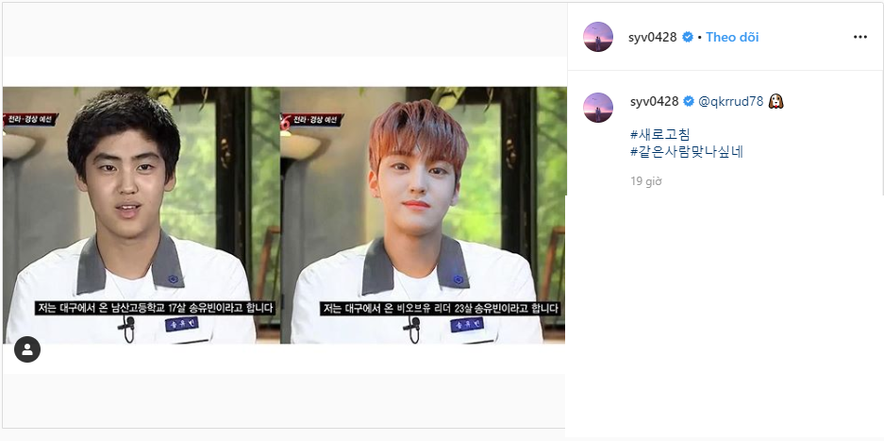The height and width of the screenshot is (441, 884).
Task: Click the dog emoji after @qkrrud78
Action: click(x=776, y=102)
